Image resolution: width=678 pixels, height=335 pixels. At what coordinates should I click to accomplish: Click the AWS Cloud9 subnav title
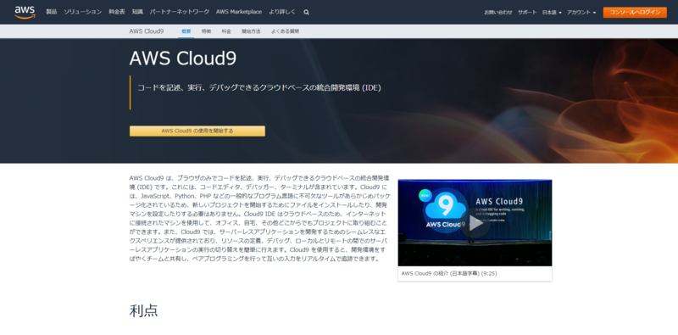pyautogui.click(x=146, y=31)
